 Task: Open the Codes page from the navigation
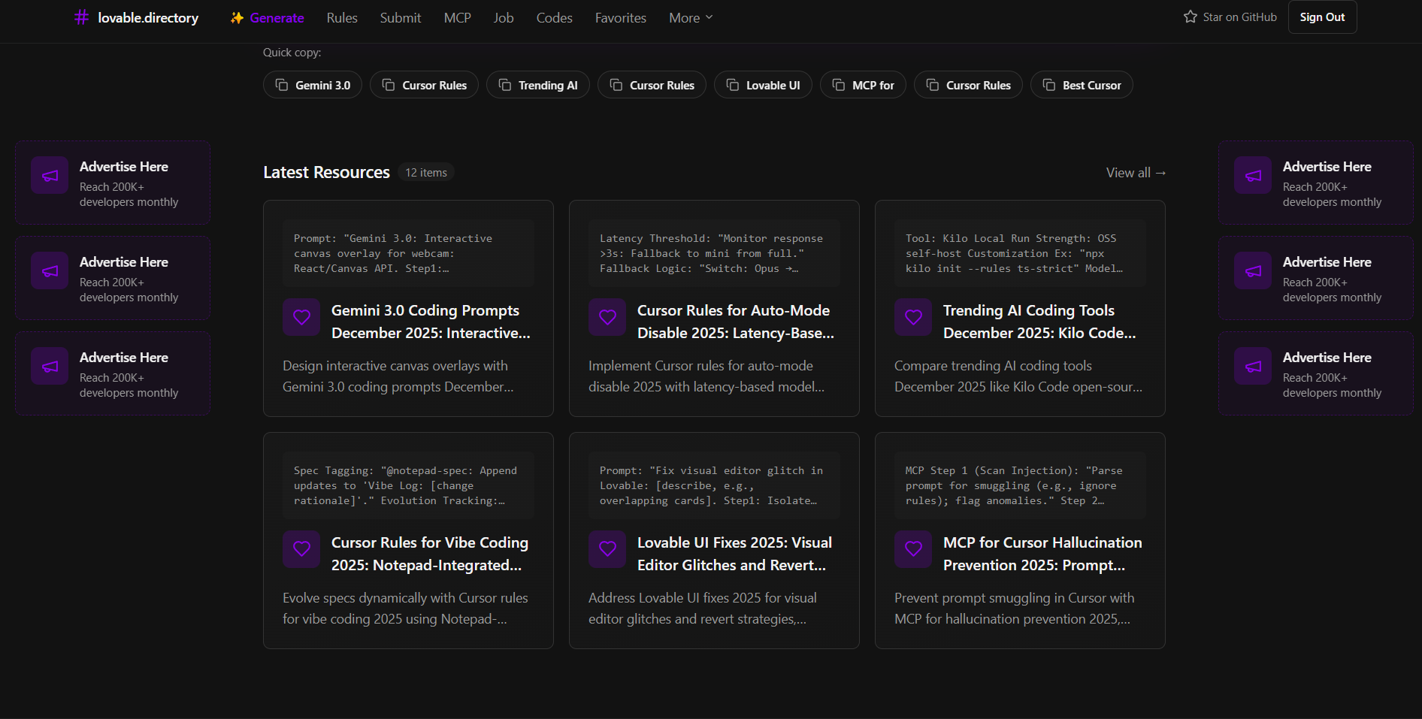[554, 17]
